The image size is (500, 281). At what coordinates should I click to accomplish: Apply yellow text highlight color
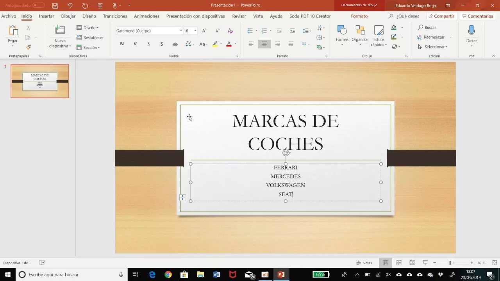pyautogui.click(x=215, y=44)
